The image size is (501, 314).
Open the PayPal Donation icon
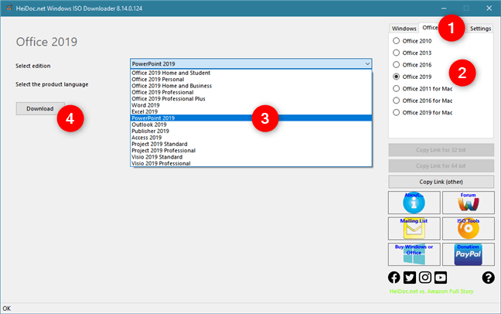click(x=468, y=254)
